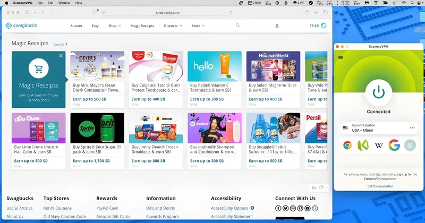Reload the swagbucks.com page
This screenshot has width=425, height=223.
[231, 12]
